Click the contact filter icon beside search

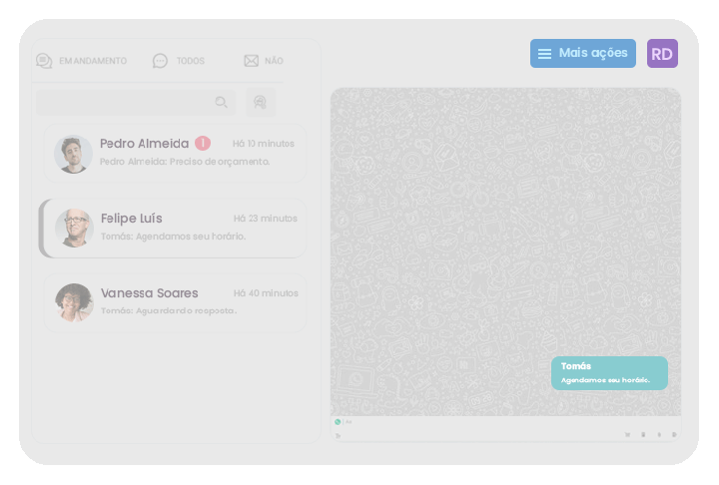pos(260,102)
